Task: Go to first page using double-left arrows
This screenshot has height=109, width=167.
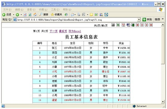Action: [137, 25]
